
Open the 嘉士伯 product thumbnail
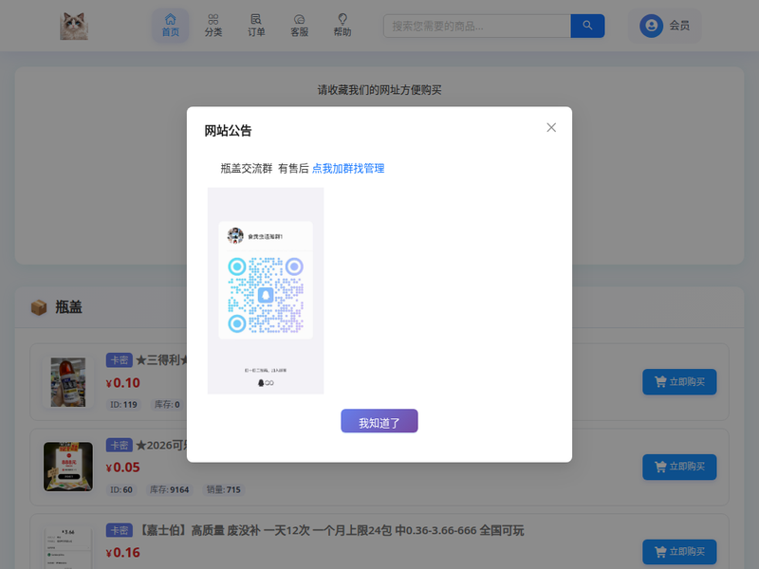click(68, 548)
